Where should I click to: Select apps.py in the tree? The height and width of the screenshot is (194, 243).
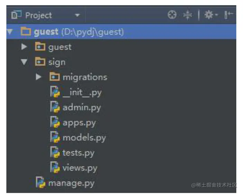coord(79,122)
